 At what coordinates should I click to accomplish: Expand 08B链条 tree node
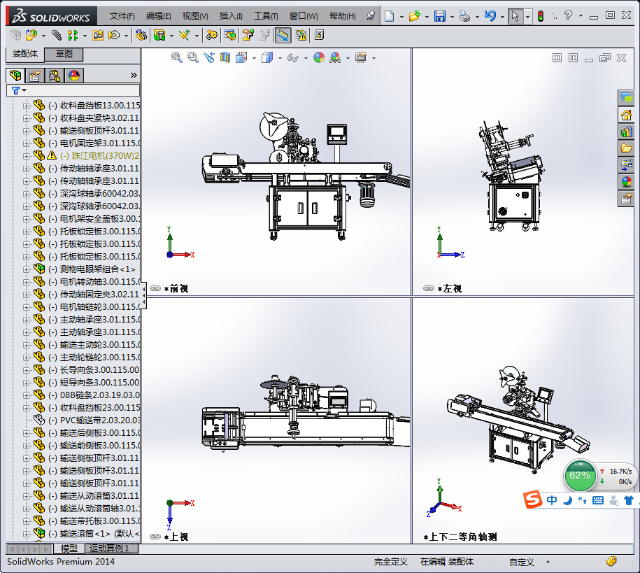(26, 395)
